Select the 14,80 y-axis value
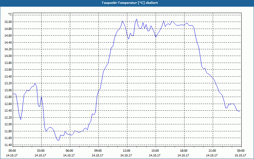This screenshot has width=254, height=159. pyautogui.click(x=8, y=29)
